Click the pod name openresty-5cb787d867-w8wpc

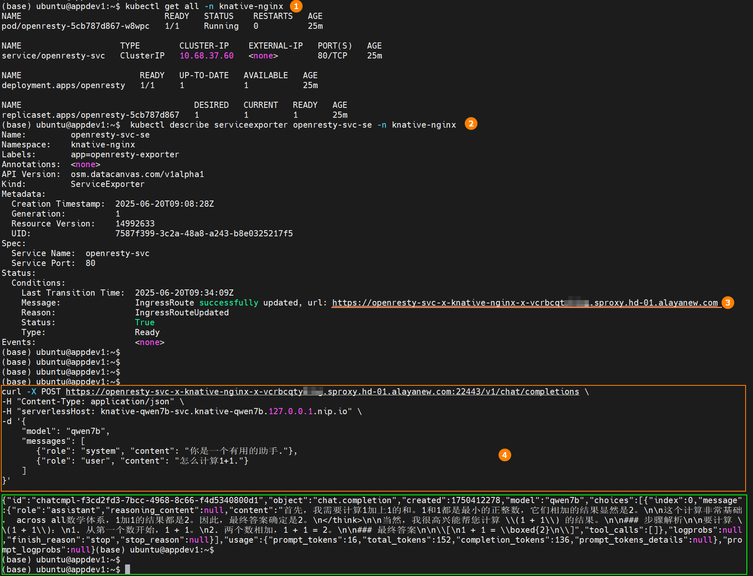click(x=76, y=26)
